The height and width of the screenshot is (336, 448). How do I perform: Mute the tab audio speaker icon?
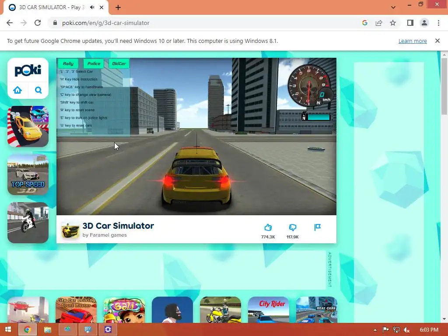tap(92, 7)
